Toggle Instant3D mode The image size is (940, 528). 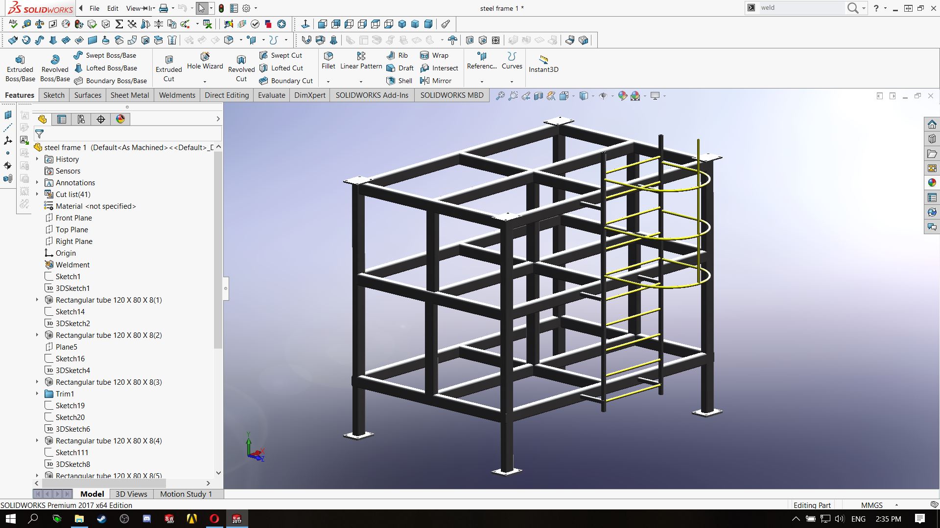click(x=543, y=64)
